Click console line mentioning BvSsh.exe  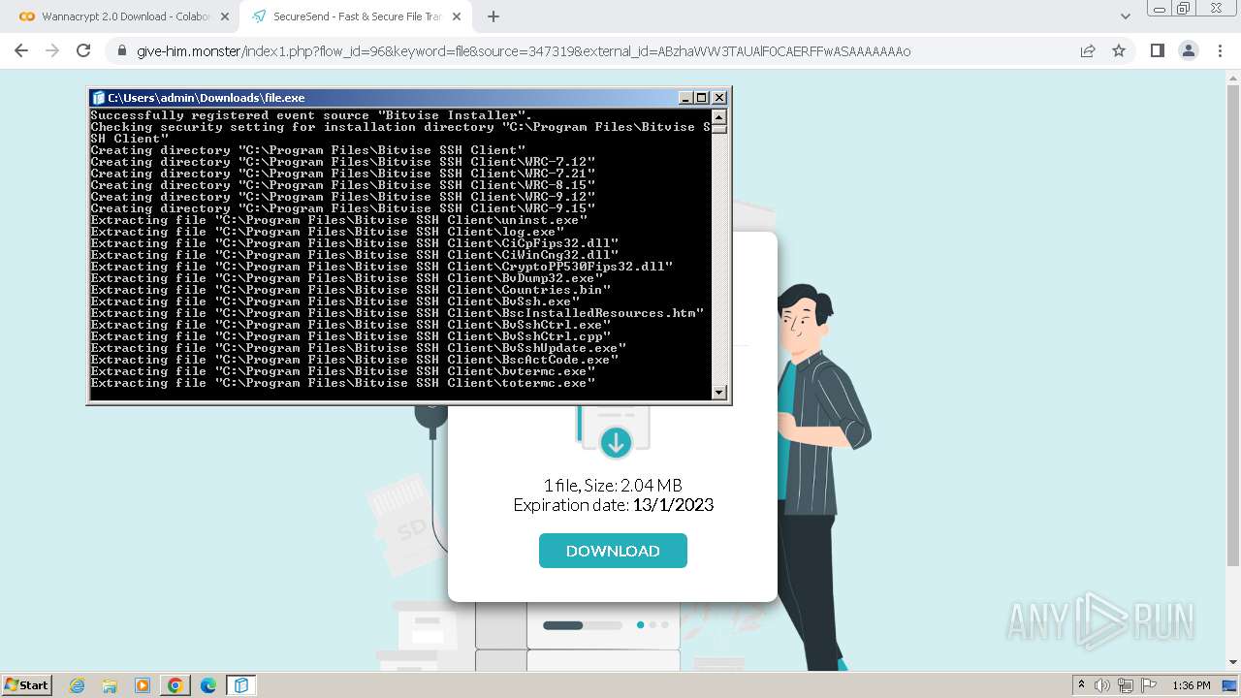pyautogui.click(x=335, y=301)
